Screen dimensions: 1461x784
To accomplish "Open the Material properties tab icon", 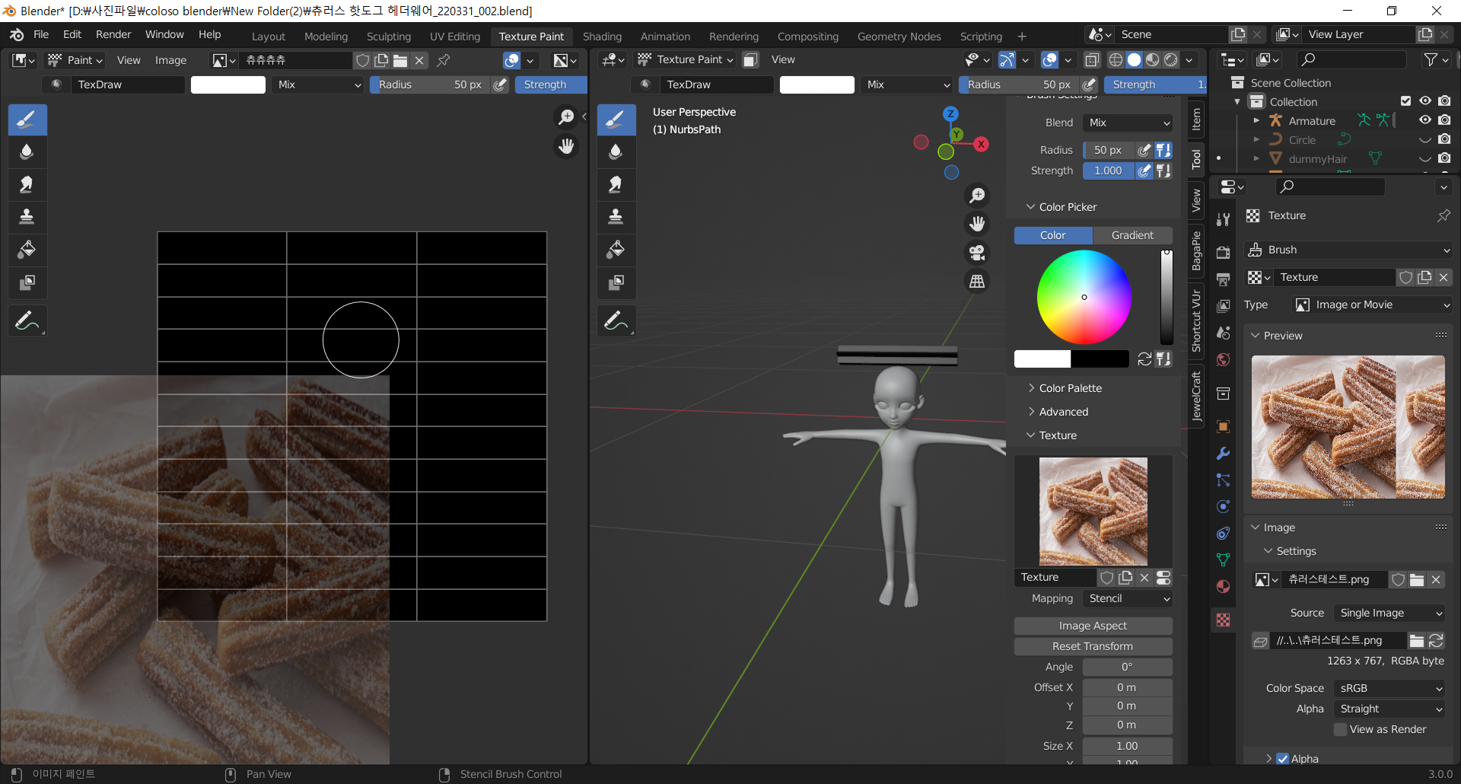I will [x=1223, y=587].
